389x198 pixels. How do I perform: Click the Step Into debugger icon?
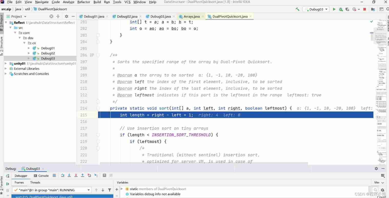pos(69,175)
